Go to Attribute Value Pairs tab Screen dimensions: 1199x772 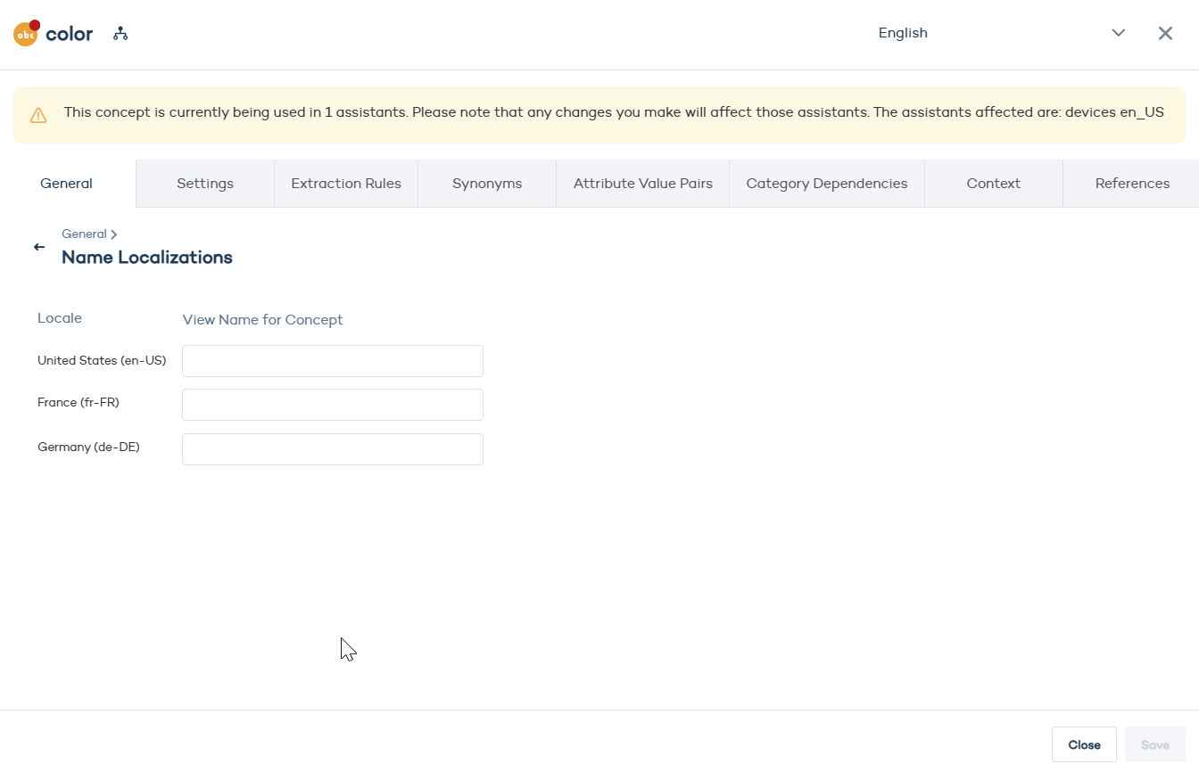click(x=643, y=184)
